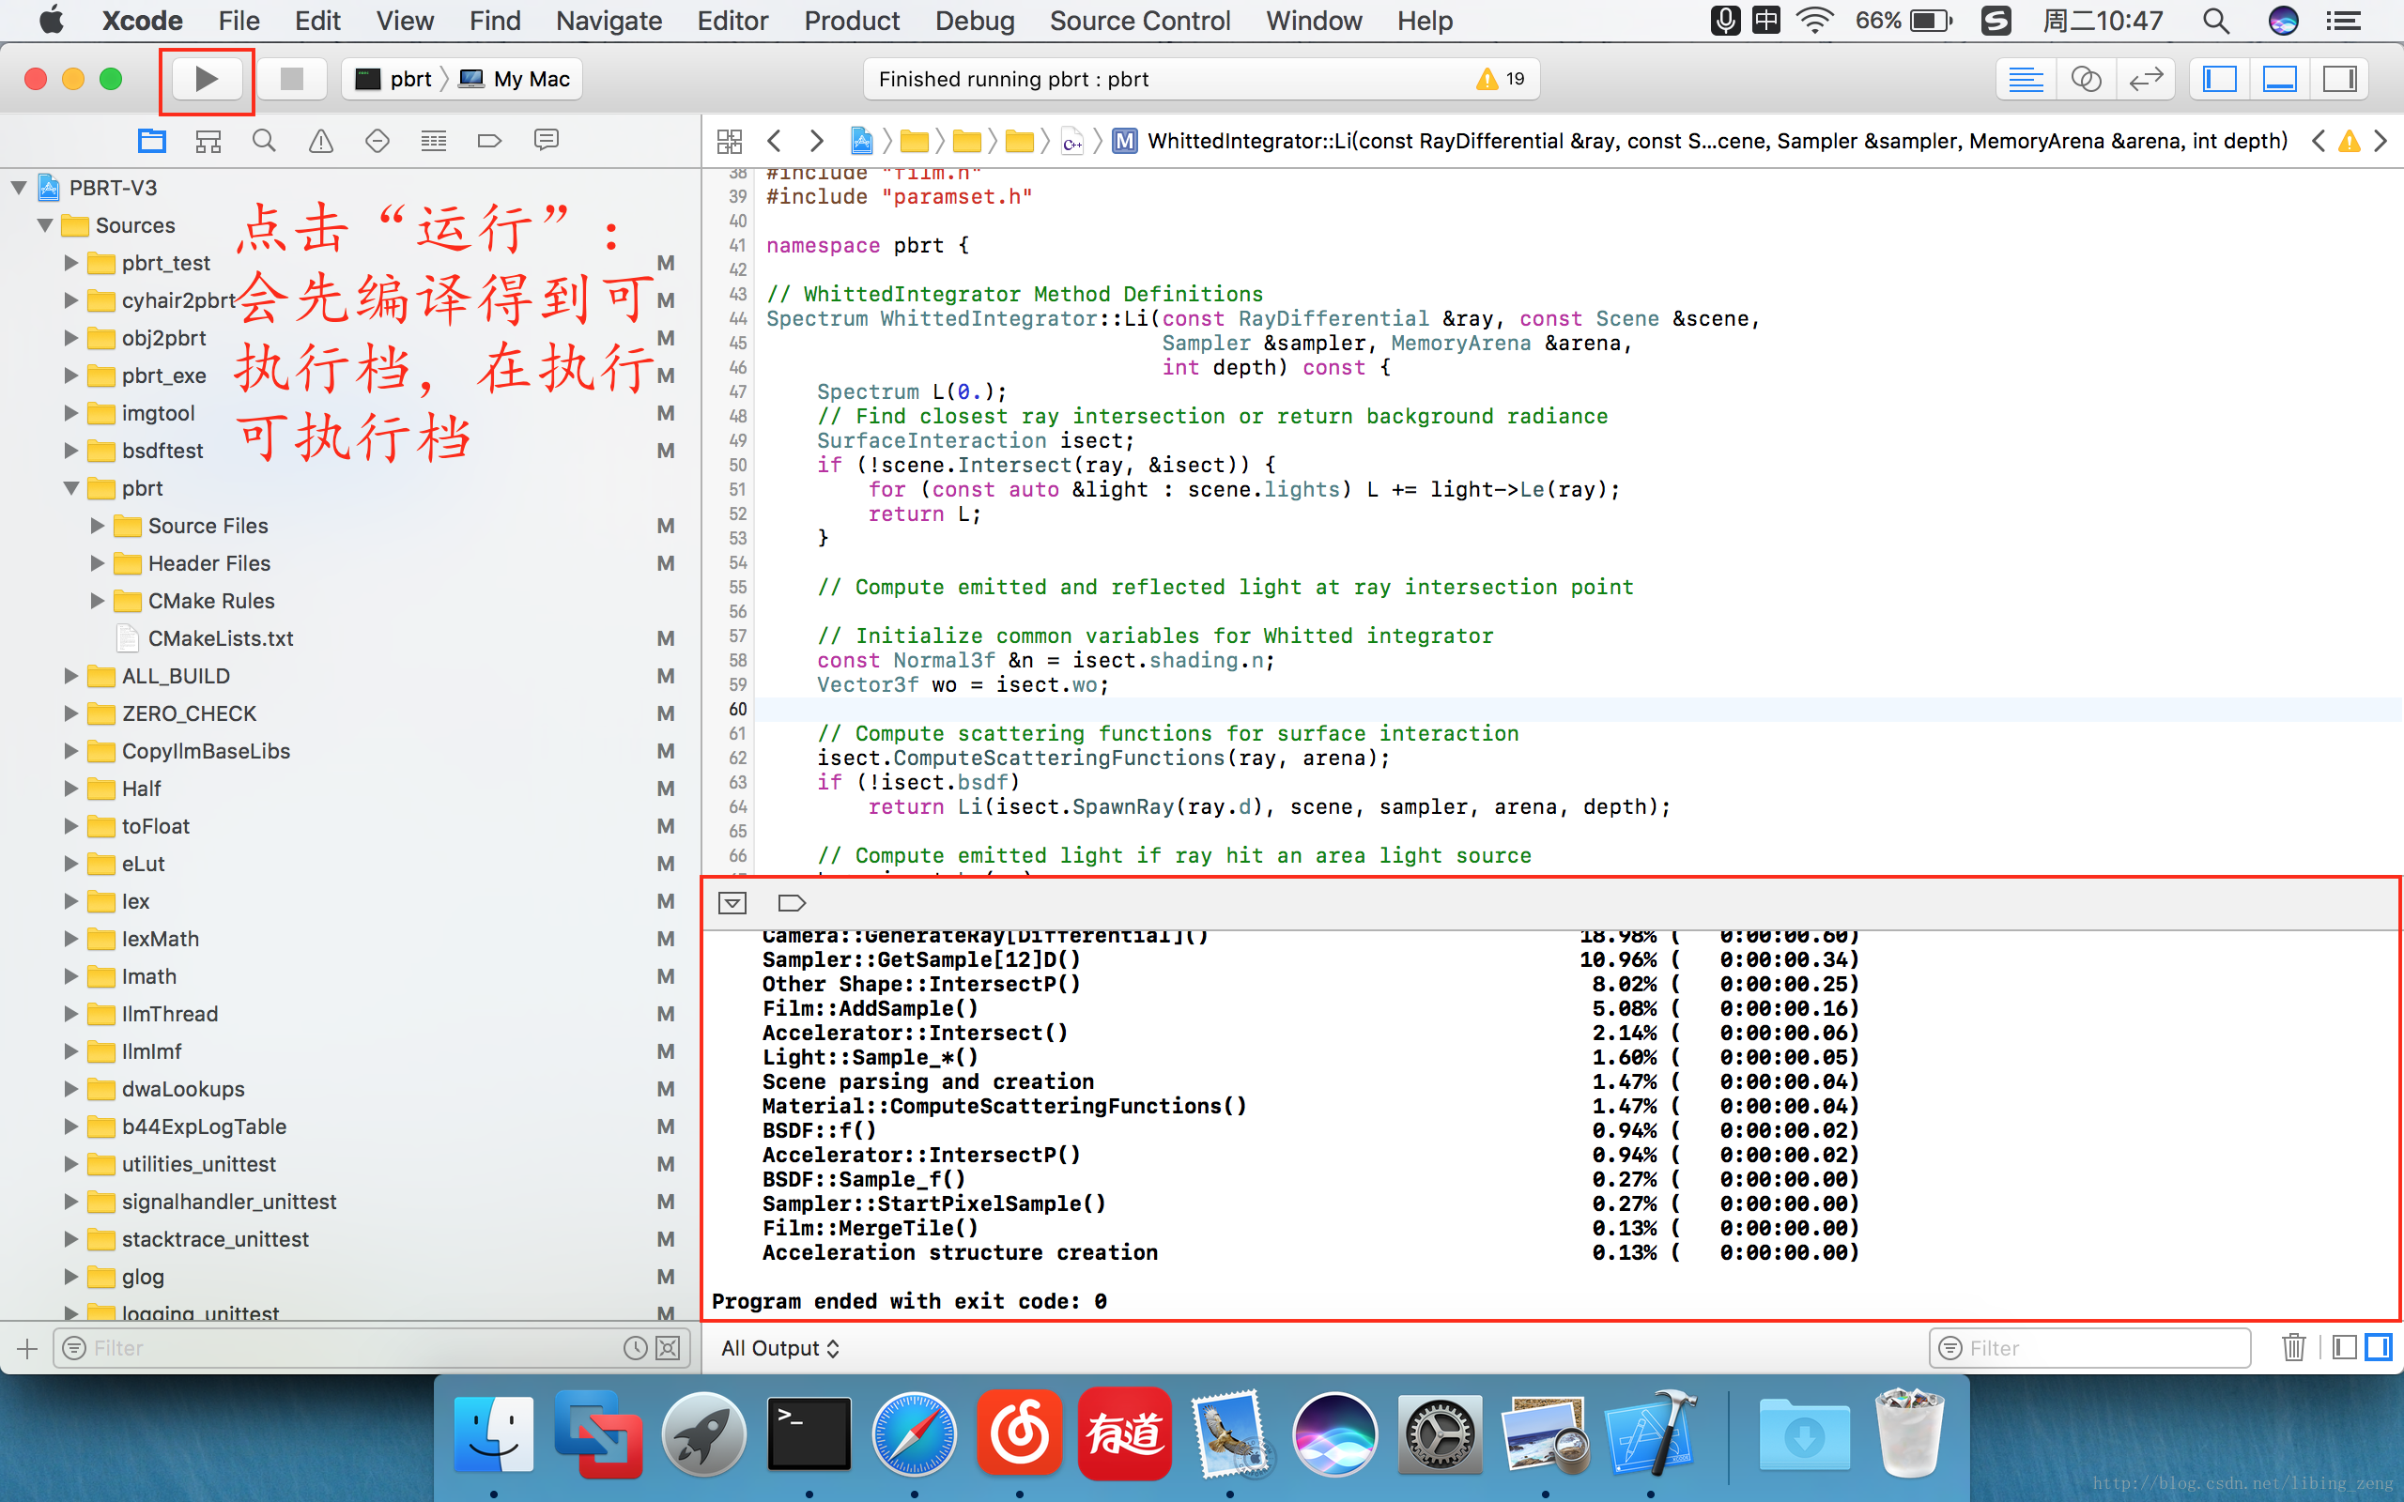2404x1502 pixels.
Task: Open the Editor menu
Action: point(732,21)
